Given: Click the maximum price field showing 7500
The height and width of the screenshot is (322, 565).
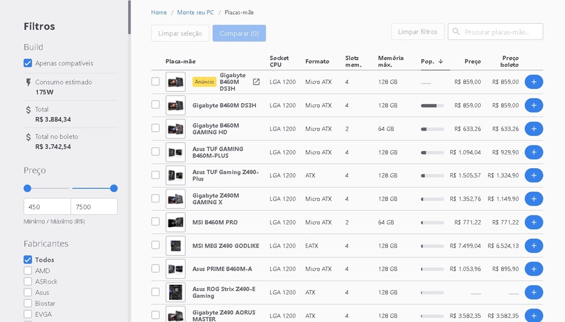Looking at the screenshot, I should pyautogui.click(x=94, y=206).
